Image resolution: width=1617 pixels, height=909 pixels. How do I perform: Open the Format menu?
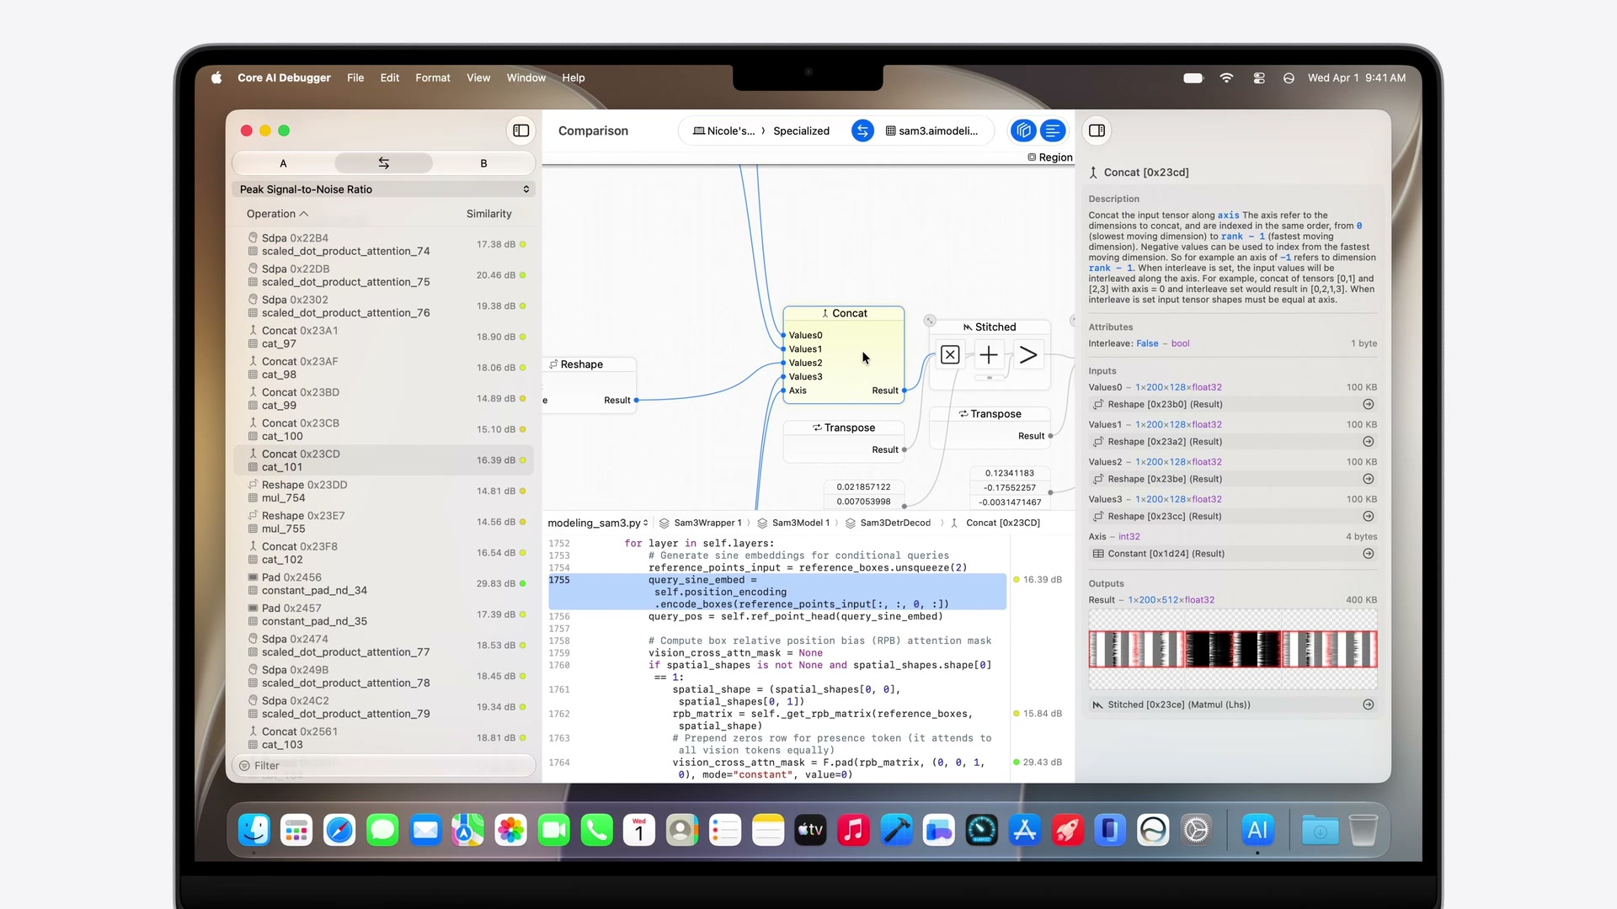(x=433, y=78)
